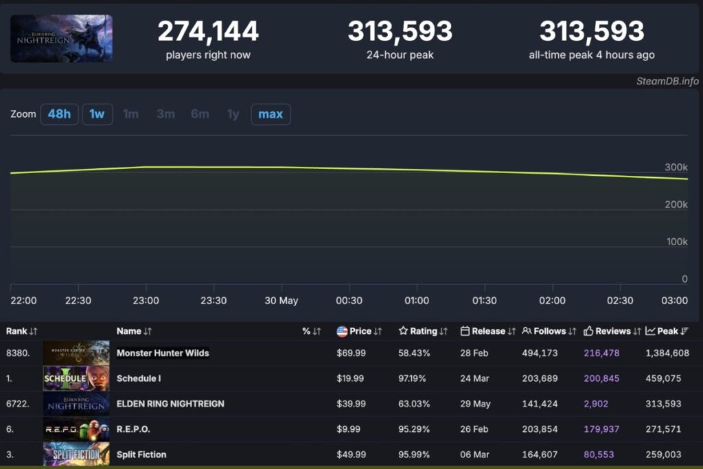
Task: Sort by Follows column arrows
Action: pos(572,332)
